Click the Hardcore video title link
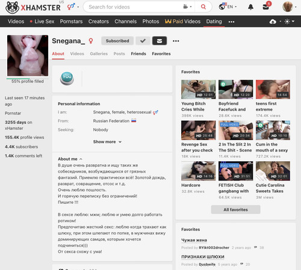The image size is (301, 270). [x=191, y=185]
